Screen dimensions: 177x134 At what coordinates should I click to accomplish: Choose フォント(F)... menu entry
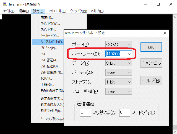coord(48,30)
